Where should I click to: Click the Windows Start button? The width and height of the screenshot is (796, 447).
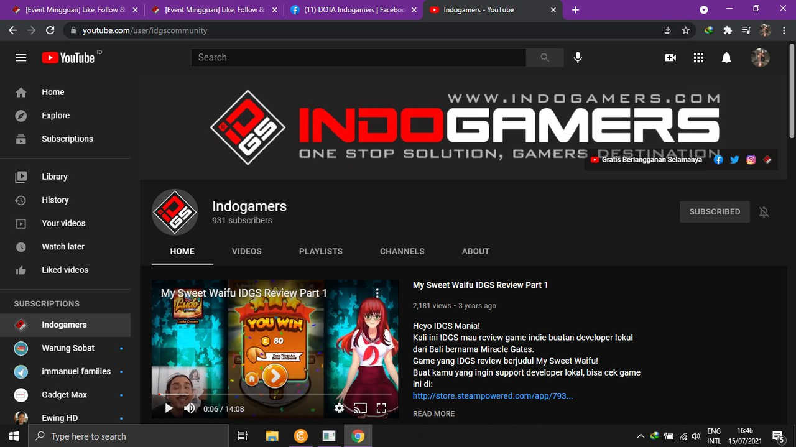14,436
